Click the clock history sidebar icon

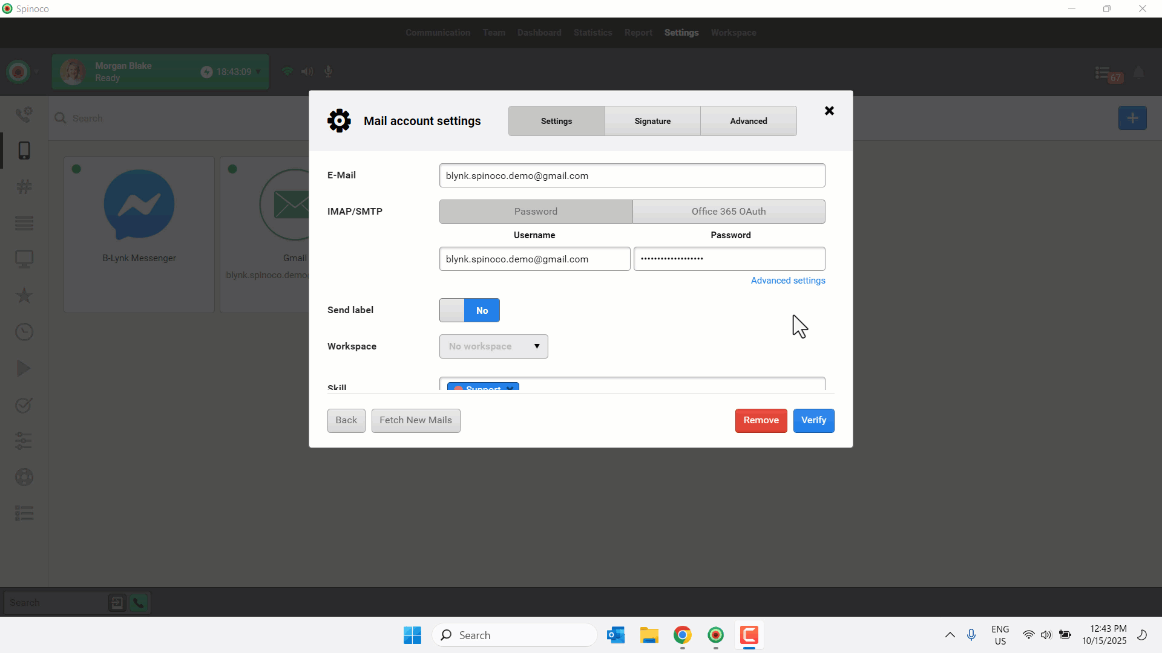tap(24, 332)
